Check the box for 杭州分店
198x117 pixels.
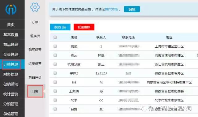point(55,64)
